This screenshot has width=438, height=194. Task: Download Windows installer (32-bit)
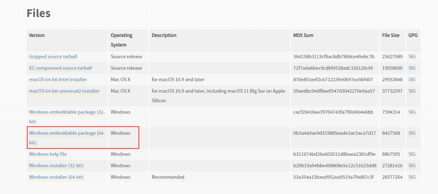click(56, 166)
